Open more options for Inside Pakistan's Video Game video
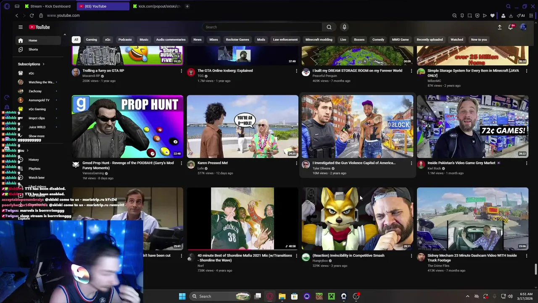 point(527,163)
